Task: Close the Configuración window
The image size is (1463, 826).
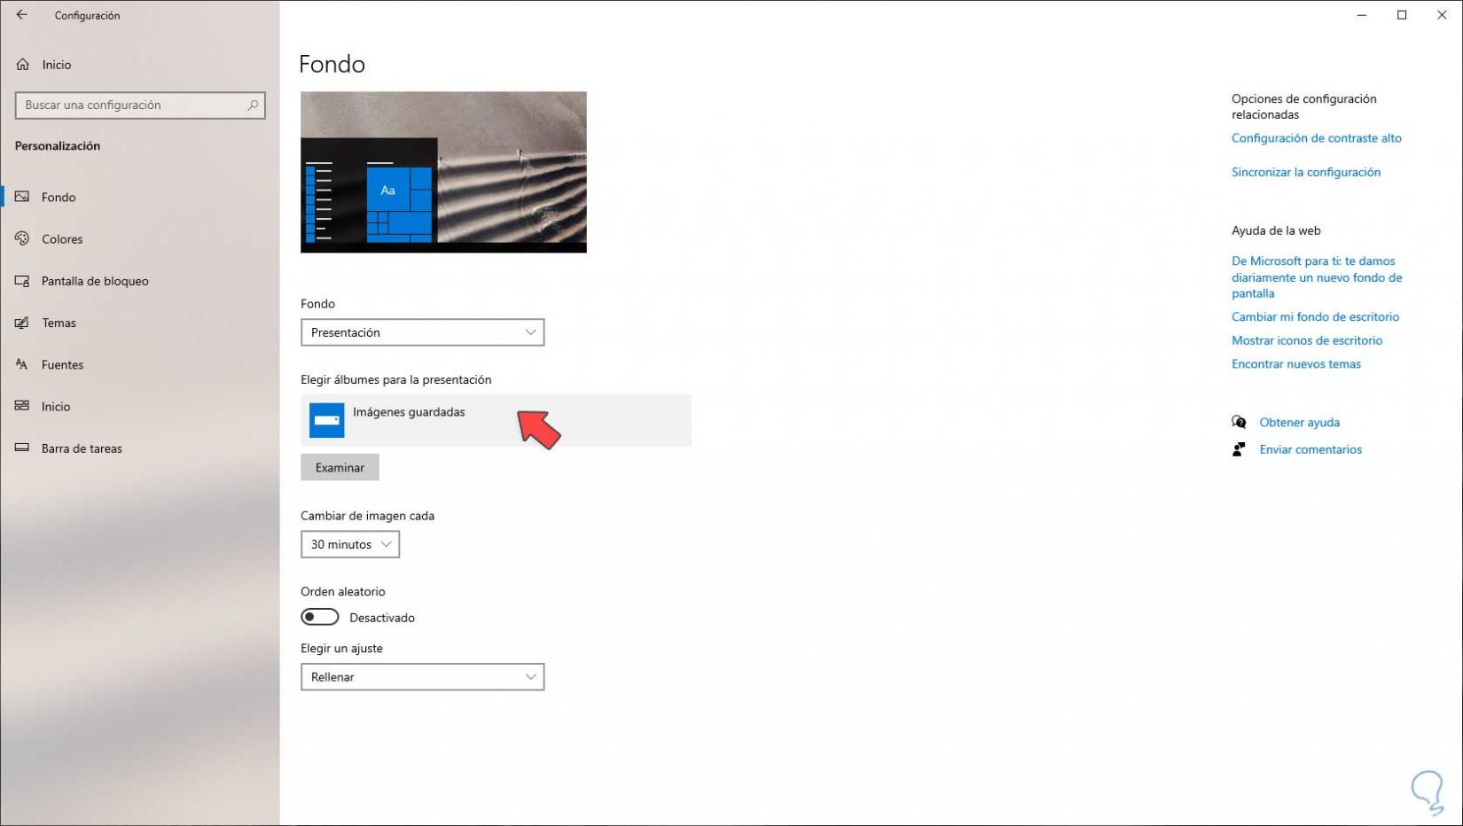Action: click(1442, 15)
